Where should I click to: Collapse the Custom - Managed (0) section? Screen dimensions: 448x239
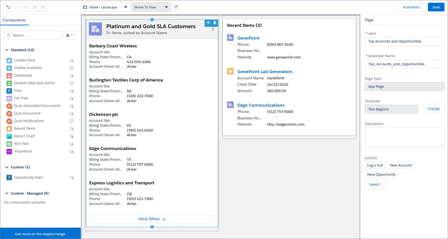pyautogui.click(x=7, y=193)
